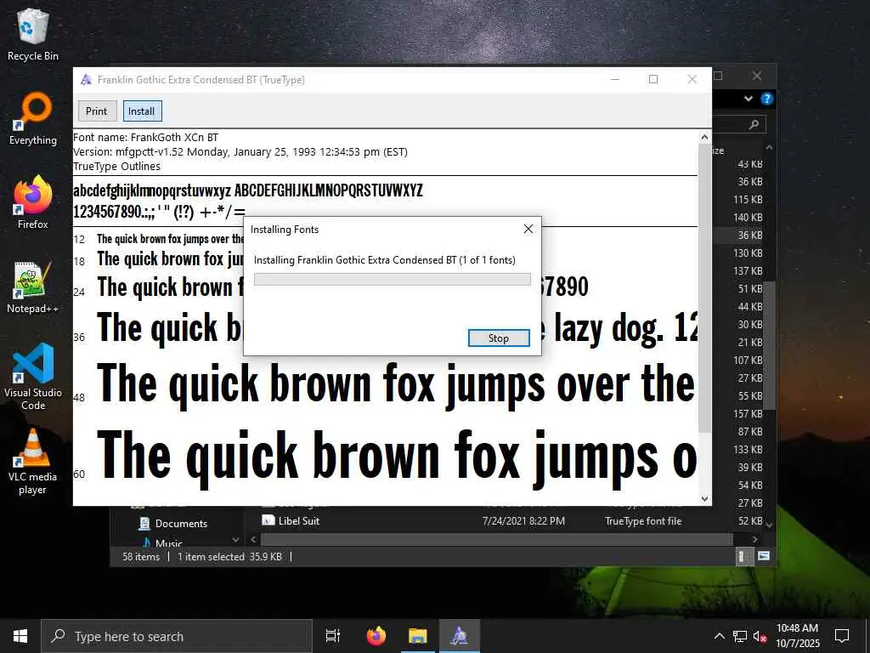This screenshot has height=653, width=870.
Task: Stop the font installation
Action: tap(498, 338)
